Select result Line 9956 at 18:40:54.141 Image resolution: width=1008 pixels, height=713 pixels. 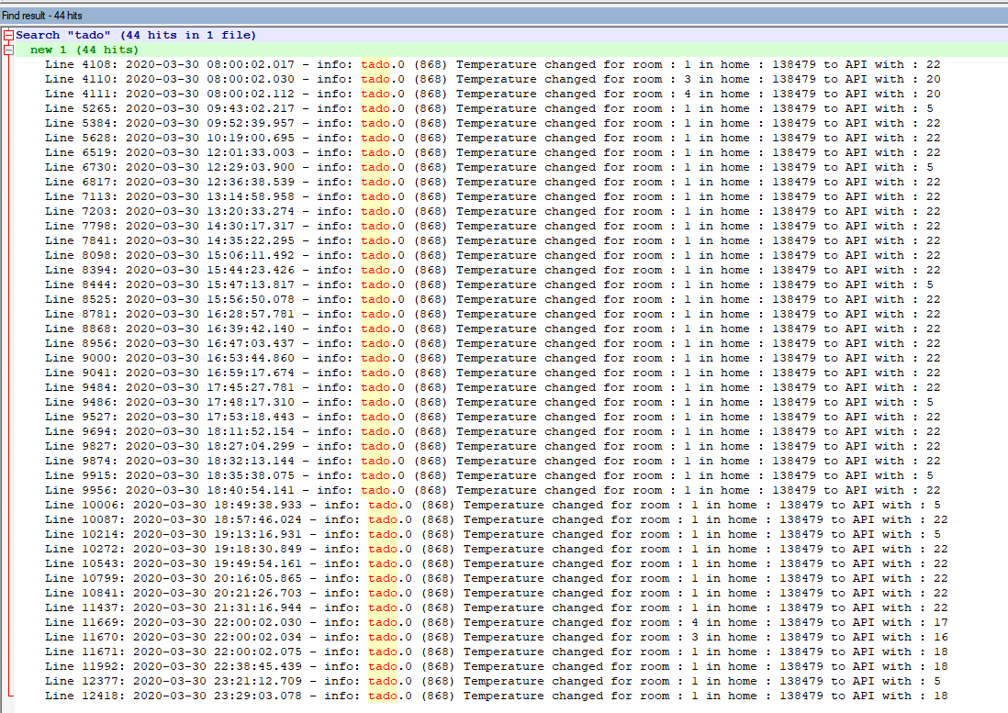(x=492, y=491)
